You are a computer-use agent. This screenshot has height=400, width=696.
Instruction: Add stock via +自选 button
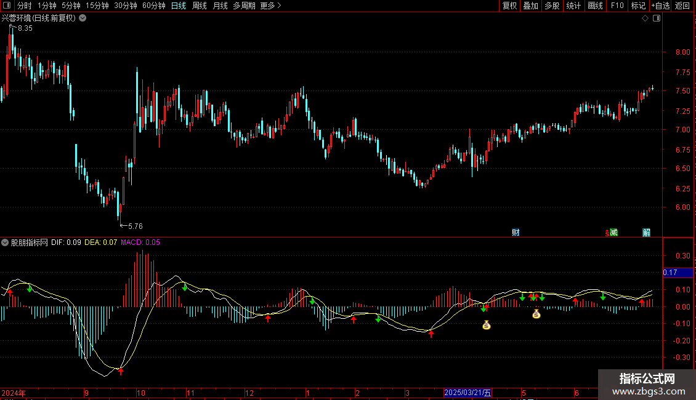coord(660,6)
